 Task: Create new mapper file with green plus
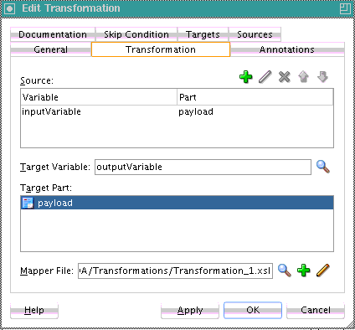[303, 271]
